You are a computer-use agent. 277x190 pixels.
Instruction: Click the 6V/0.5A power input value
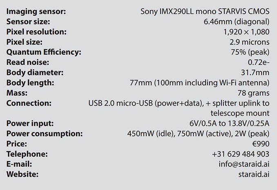pos(230,124)
